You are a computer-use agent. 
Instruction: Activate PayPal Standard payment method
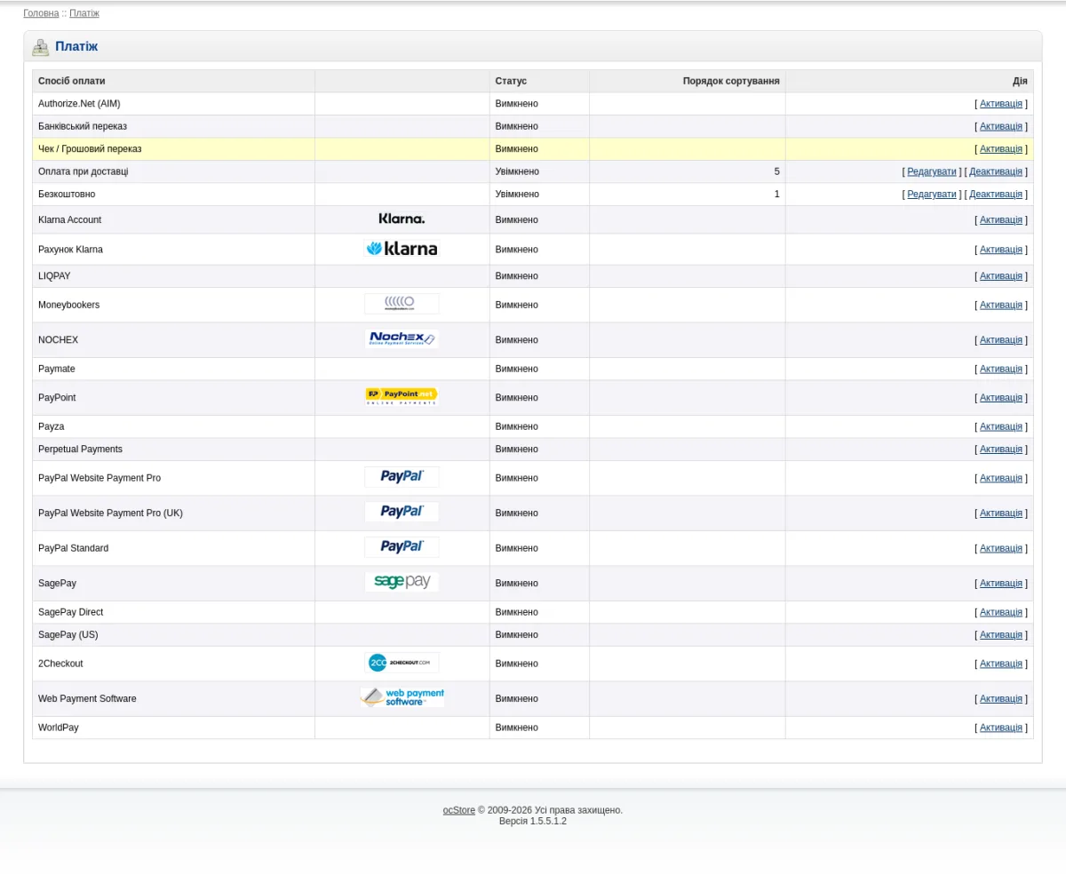pyautogui.click(x=1001, y=548)
